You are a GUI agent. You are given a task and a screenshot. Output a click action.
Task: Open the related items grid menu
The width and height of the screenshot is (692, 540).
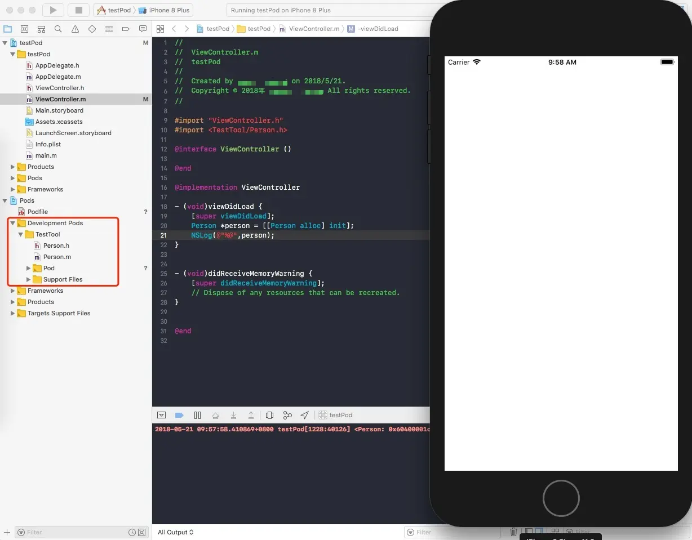tap(160, 29)
